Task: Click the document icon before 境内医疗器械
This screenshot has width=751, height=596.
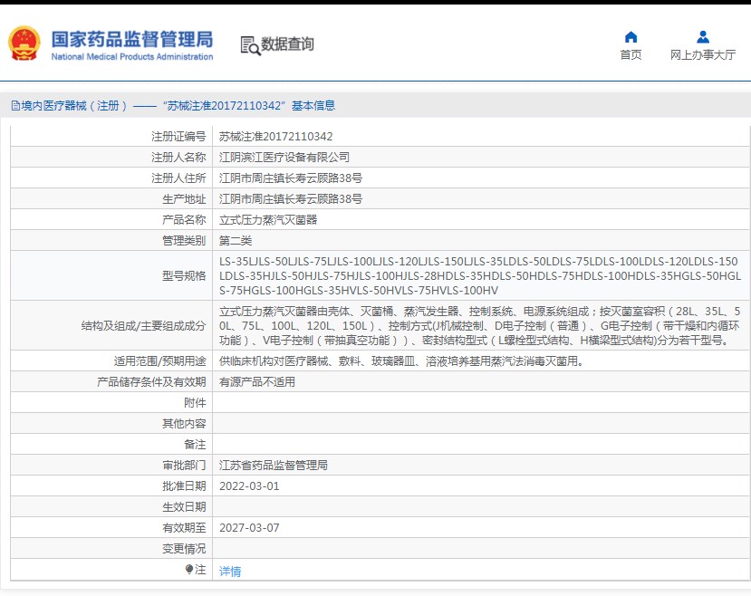Action: click(x=15, y=106)
